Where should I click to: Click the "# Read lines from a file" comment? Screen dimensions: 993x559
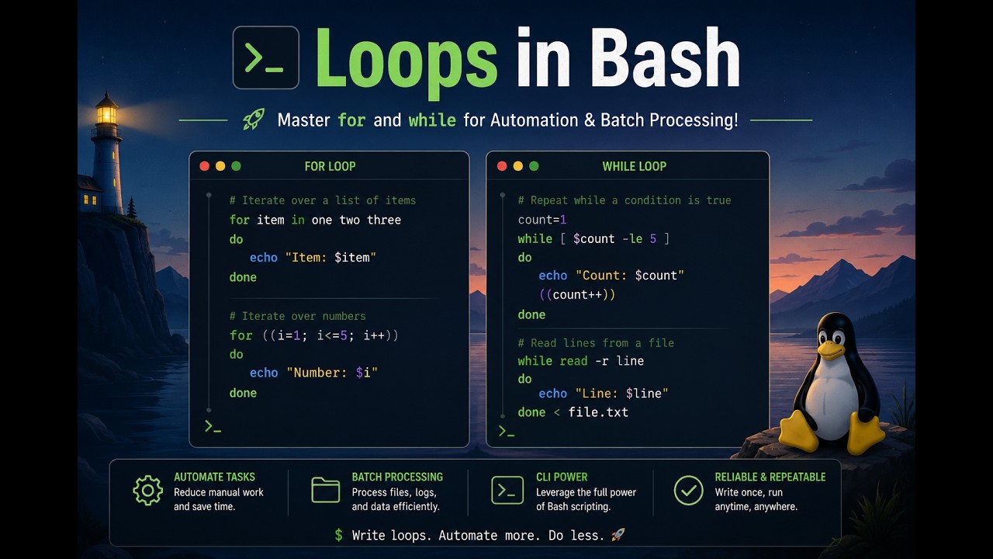[596, 342]
